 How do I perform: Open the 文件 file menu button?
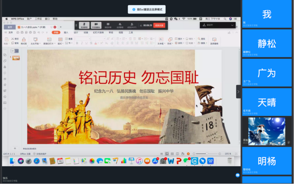click(11, 32)
